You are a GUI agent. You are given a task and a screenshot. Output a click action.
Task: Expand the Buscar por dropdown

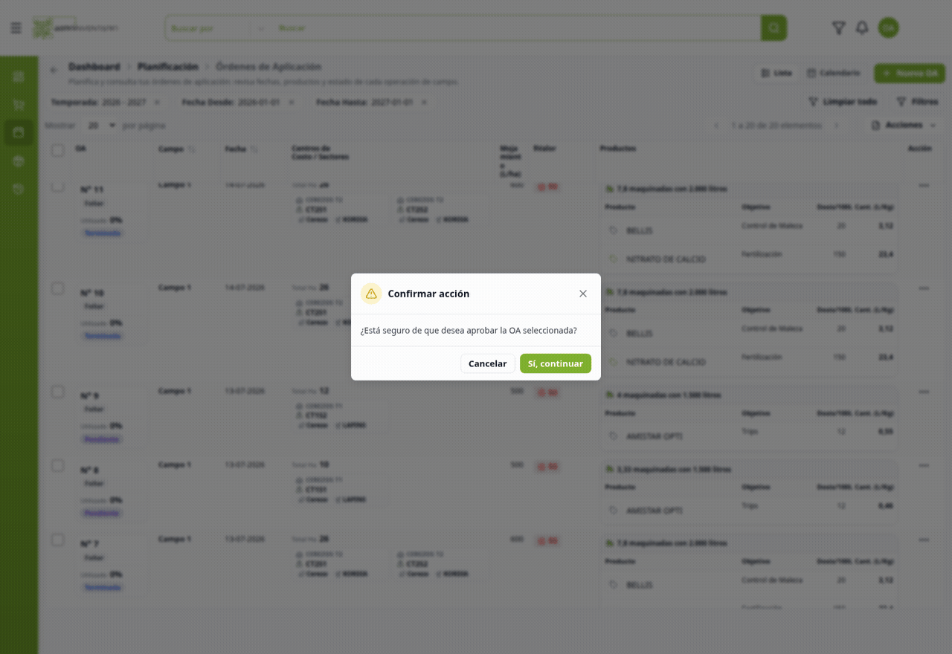tap(217, 28)
